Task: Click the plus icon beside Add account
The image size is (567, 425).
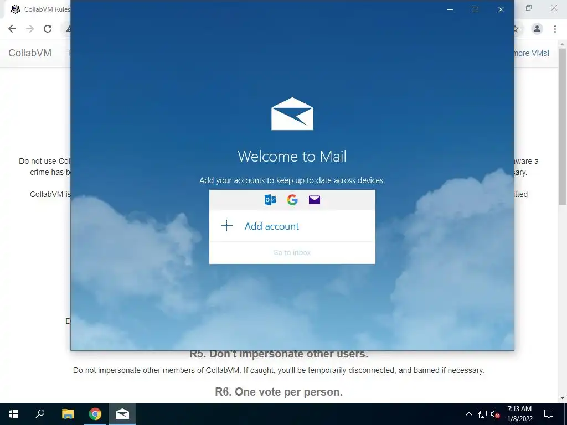Action: tap(226, 226)
